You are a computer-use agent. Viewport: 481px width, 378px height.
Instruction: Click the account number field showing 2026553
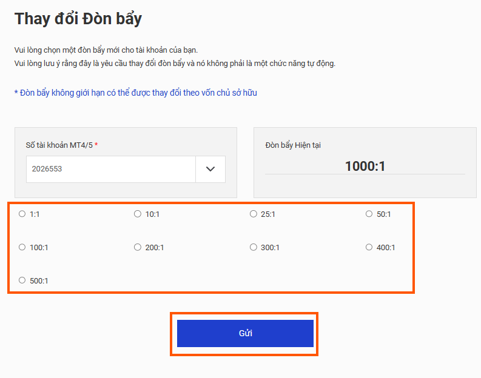point(110,170)
